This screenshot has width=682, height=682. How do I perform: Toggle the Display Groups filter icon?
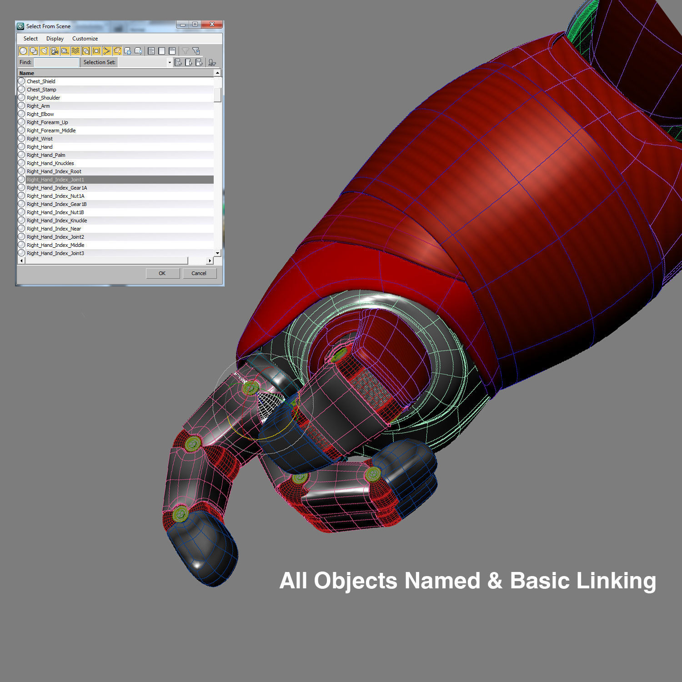[86, 51]
